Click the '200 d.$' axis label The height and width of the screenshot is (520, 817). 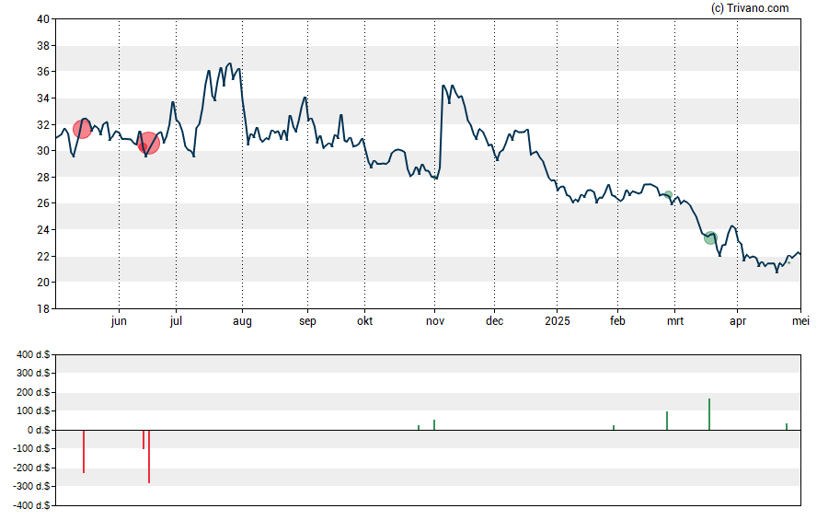[x=33, y=392]
